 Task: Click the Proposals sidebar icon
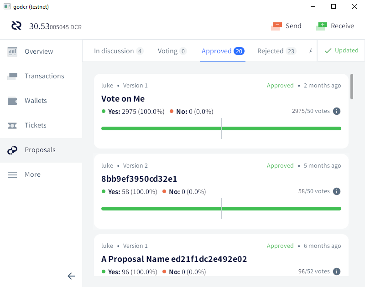12,150
